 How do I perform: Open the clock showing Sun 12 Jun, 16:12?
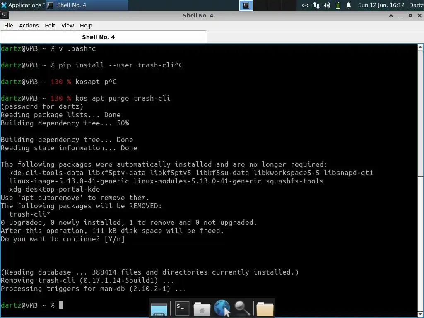[x=381, y=5]
